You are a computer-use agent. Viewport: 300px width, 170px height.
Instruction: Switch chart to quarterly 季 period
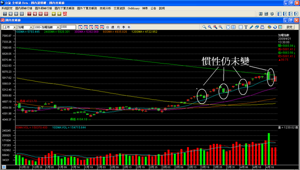(x=124, y=27)
